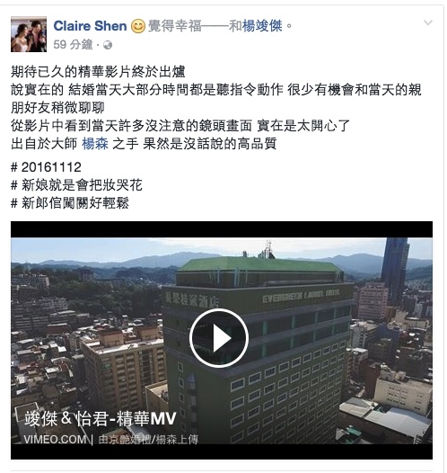This screenshot has width=447, height=473.
Task: Open Claire Shen's profile picture
Action: [x=29, y=34]
